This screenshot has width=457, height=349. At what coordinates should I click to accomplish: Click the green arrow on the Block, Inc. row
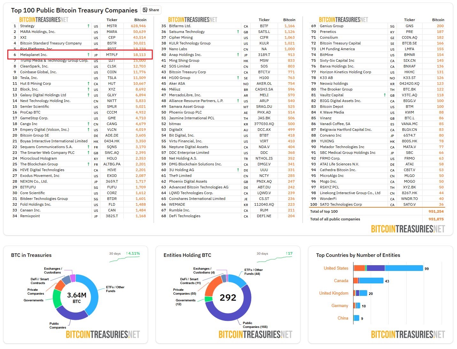89,89
